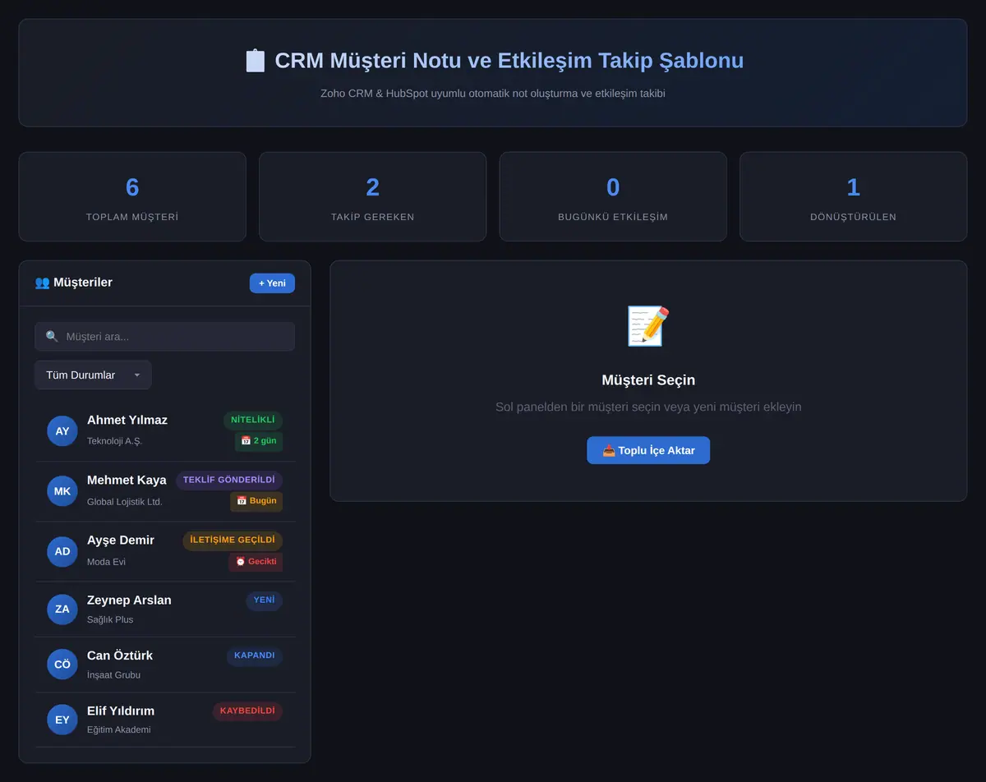Screen dimensions: 986x782
Task: Click the İnşaat Grubu company text
Action: [x=113, y=675]
